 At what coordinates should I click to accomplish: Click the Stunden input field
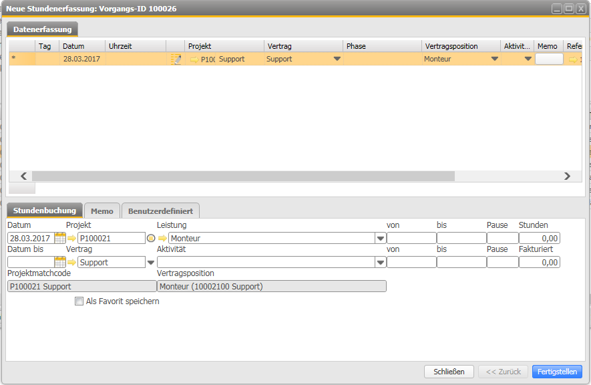pyautogui.click(x=540, y=238)
